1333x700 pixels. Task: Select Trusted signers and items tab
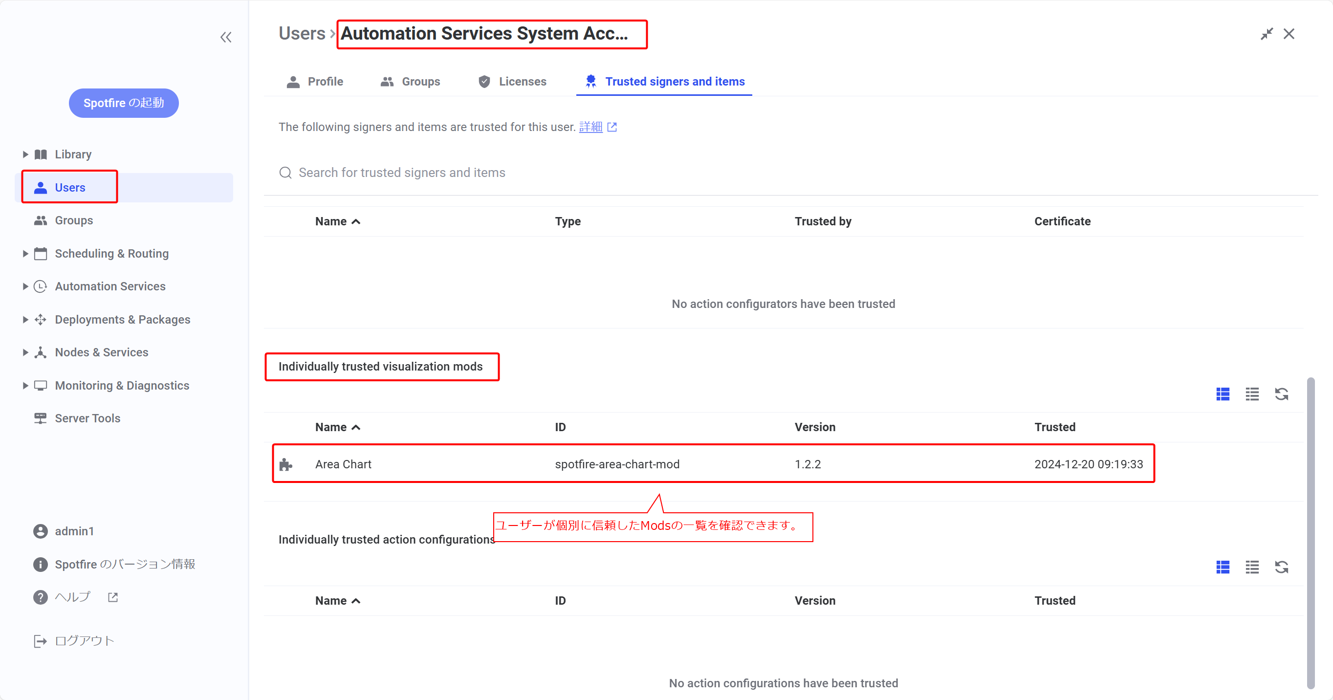[664, 82]
